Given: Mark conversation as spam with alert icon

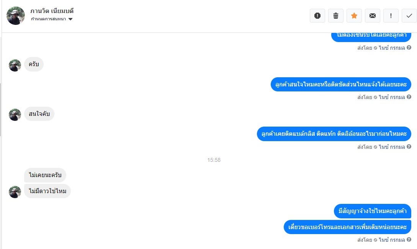Looking at the screenshot, I should click(x=317, y=16).
